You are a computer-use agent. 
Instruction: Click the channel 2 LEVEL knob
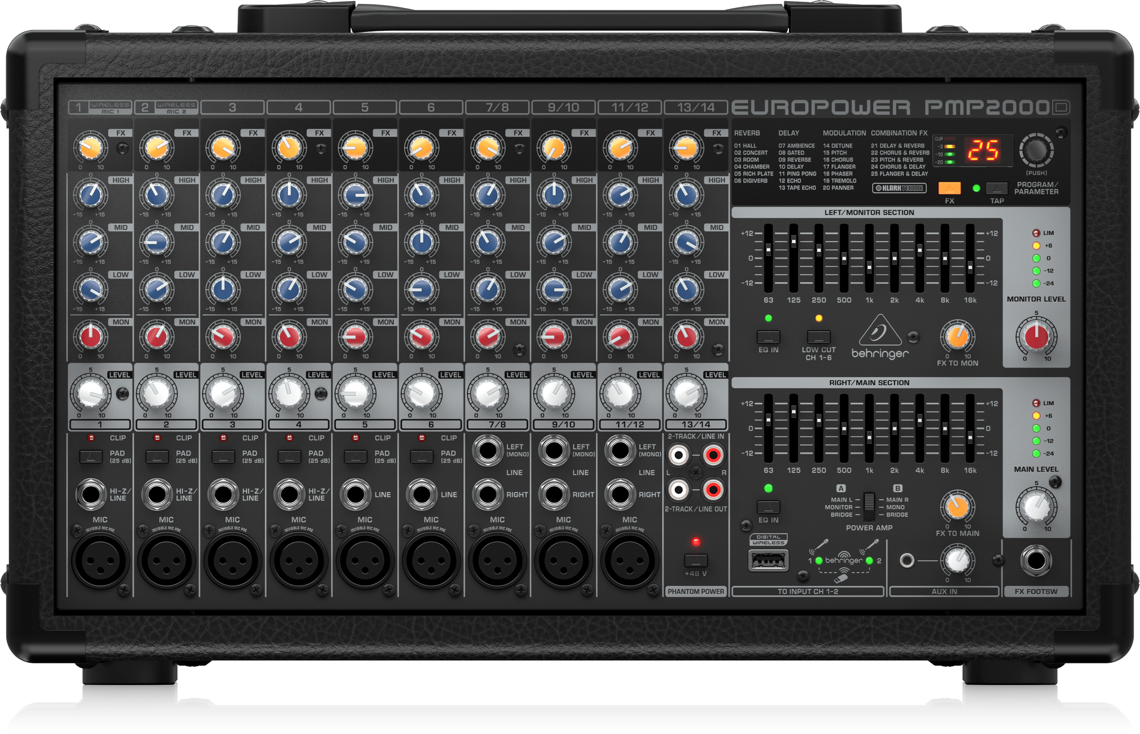tap(157, 393)
